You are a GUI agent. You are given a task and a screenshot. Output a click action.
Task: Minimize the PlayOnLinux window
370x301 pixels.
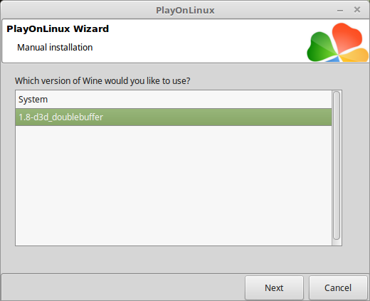340,11
